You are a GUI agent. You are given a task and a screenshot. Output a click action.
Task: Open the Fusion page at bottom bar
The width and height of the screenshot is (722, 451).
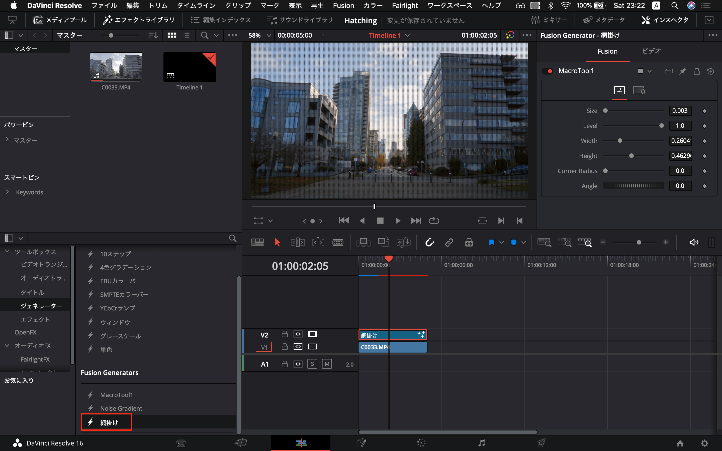pos(362,443)
